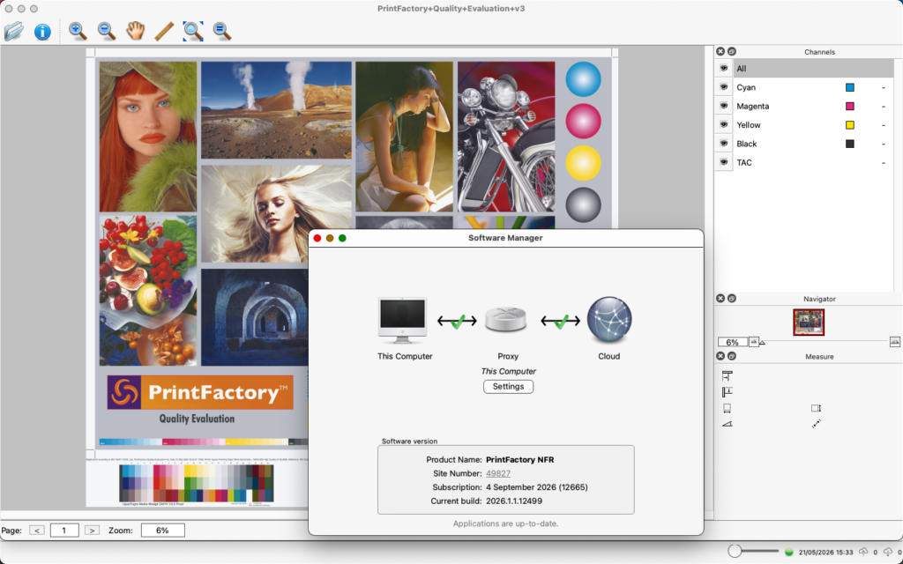This screenshot has width=903, height=564.
Task: Click the angle measurement icon
Action: coord(727,424)
